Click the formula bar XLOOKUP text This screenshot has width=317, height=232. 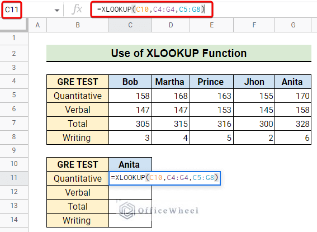point(151,10)
